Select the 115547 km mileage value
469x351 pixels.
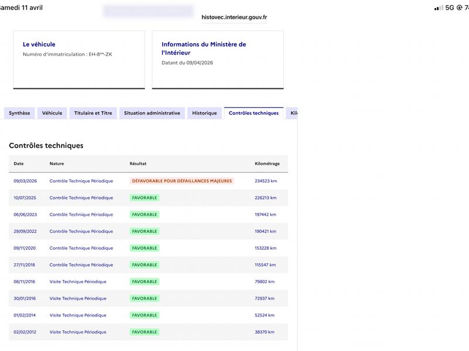click(266, 265)
